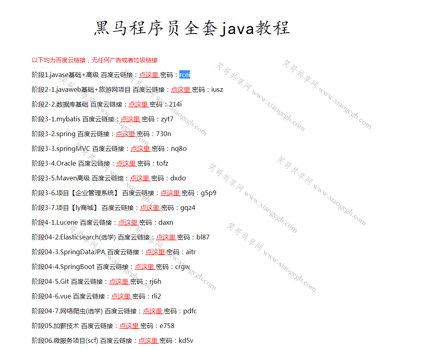This screenshot has width=429, height=350.
Task: Click the password zyt7
Action: 167,119
